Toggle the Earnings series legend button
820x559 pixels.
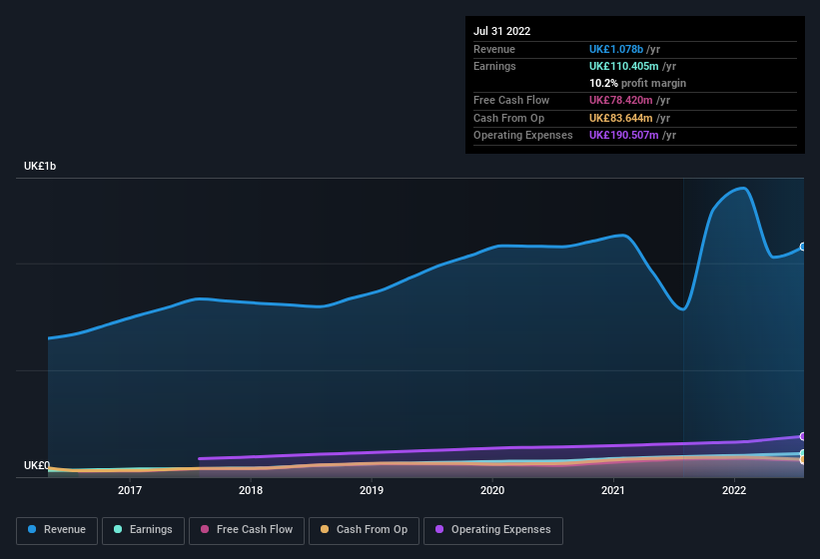click(x=143, y=530)
